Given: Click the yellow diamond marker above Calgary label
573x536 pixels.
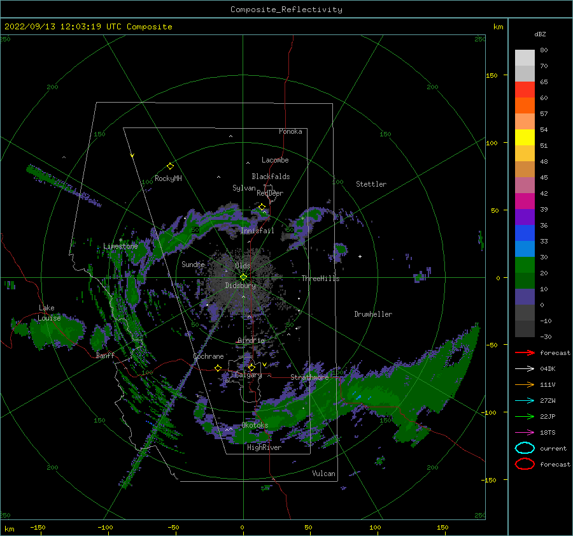Looking at the screenshot, I should [251, 367].
